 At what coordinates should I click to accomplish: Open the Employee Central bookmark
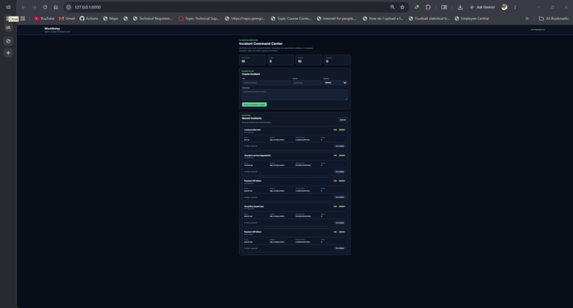[x=472, y=18]
